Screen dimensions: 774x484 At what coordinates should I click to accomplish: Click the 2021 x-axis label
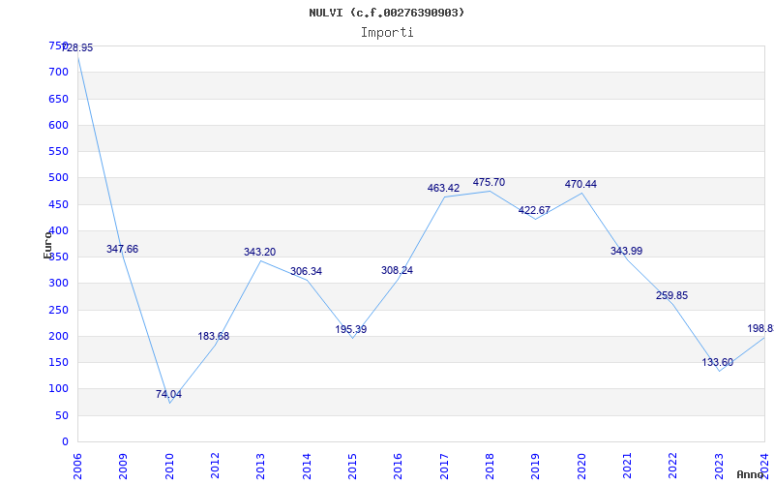627,466
